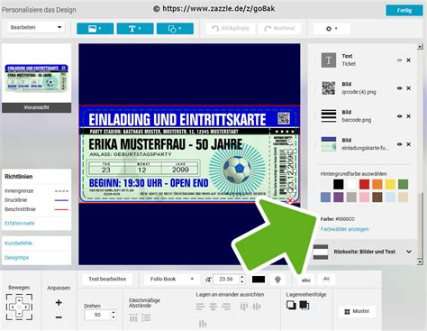Align layers to the right edge

tap(226, 307)
